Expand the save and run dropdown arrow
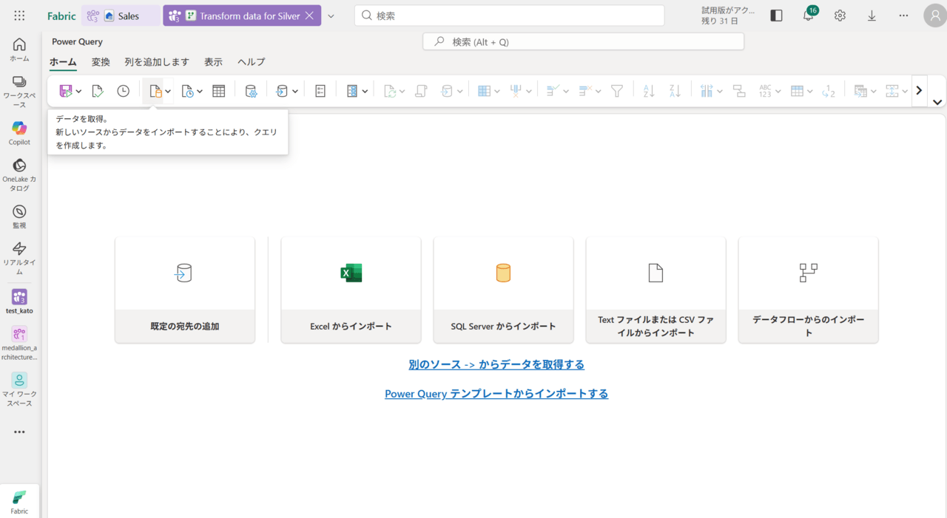This screenshot has height=518, width=947. coord(78,92)
